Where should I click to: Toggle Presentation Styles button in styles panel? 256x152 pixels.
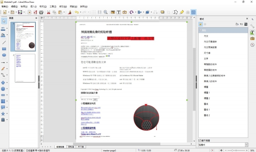(205, 24)
